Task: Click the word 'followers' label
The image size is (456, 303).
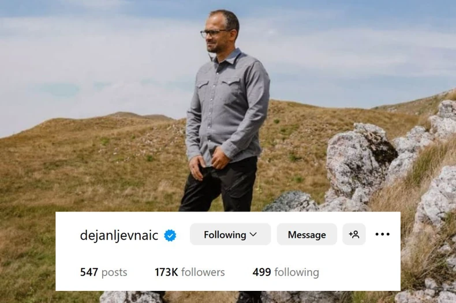Action: click(203, 272)
